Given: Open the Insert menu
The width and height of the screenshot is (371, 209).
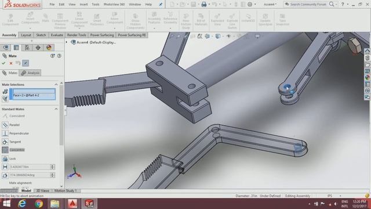Looking at the screenshot, I should point(83,4).
